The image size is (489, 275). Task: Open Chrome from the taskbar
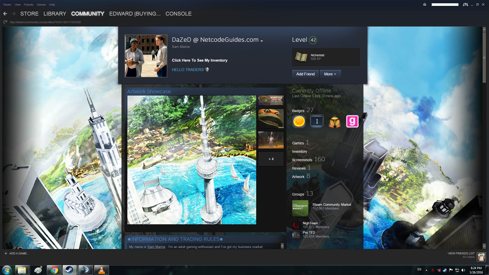click(54, 270)
